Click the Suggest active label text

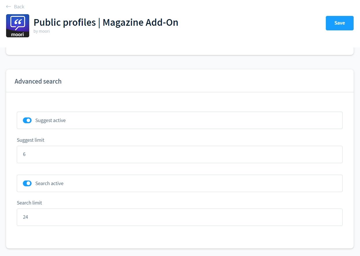(50, 120)
